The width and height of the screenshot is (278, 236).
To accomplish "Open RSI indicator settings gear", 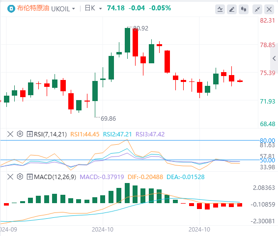I will (x=20, y=134).
